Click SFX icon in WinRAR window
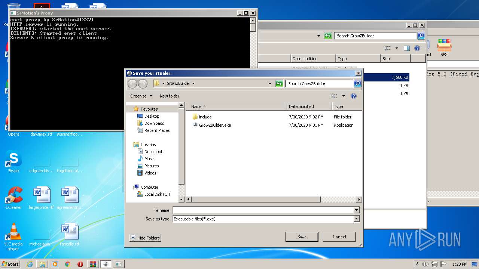479x269 pixels. tap(444, 48)
